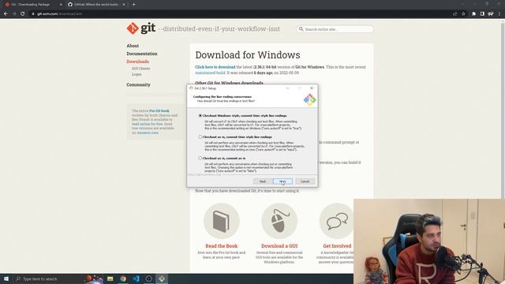Open a new browser tab

click(133, 5)
